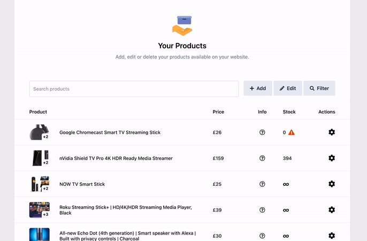Image resolution: width=367 pixels, height=241 pixels.
Task: Click the Actions column header
Action: tap(327, 112)
